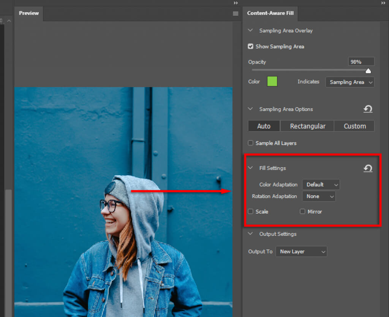Choose the Rectangular sampling mode
The image size is (389, 317).
tap(307, 126)
